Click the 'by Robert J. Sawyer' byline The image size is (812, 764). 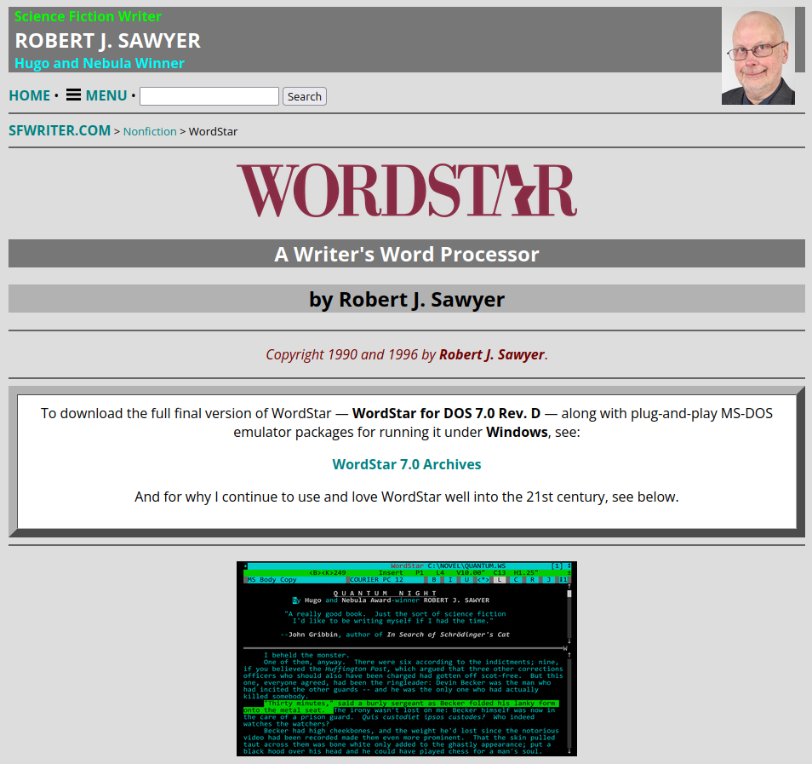pos(407,300)
